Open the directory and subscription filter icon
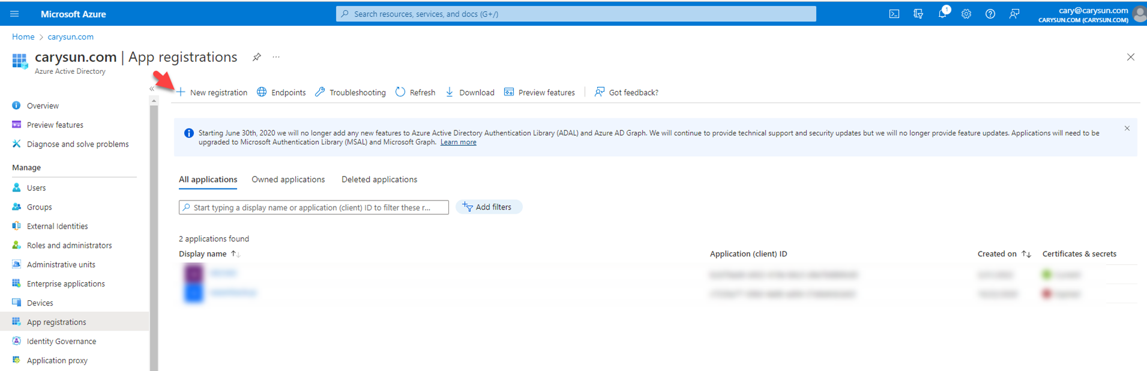The width and height of the screenshot is (1147, 371). pos(918,14)
